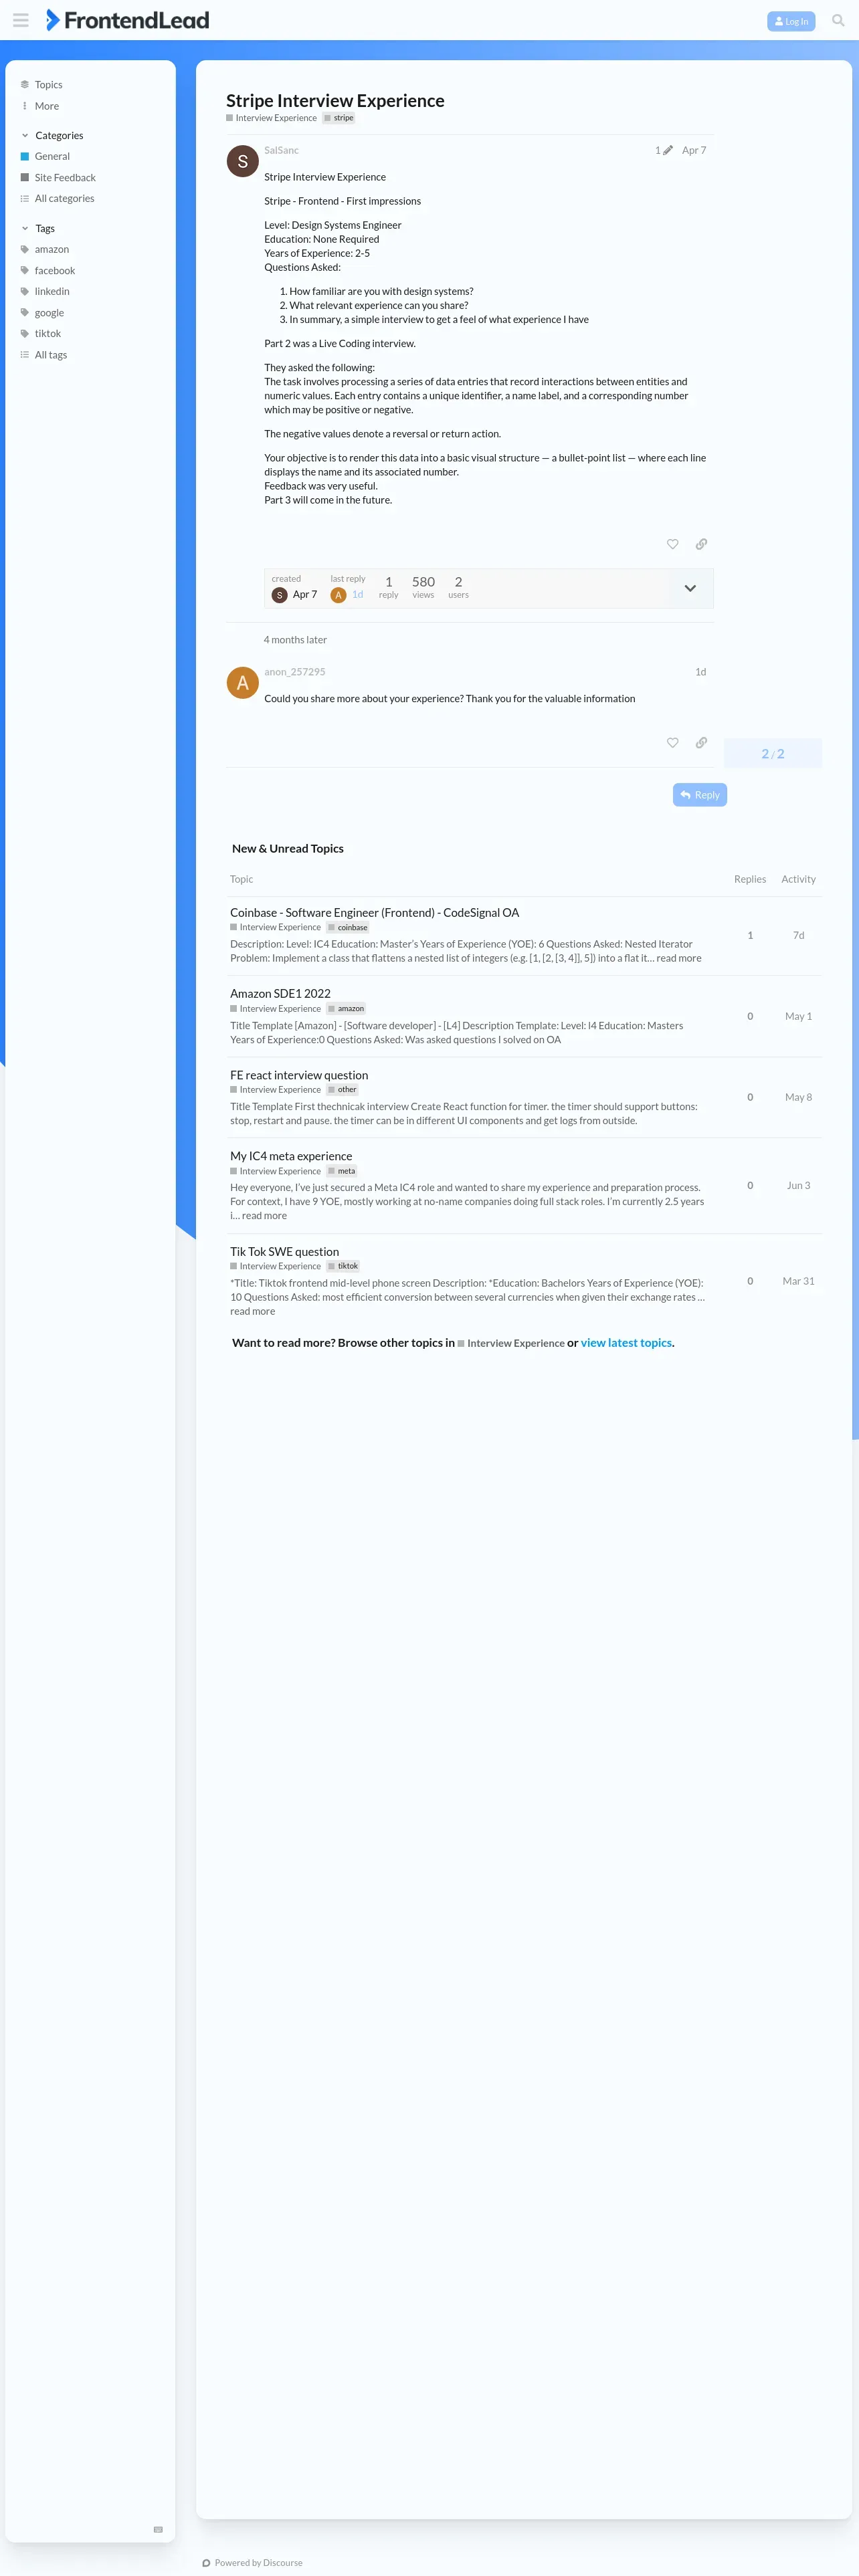
Task: Copy link to anon_257295's reply
Action: click(x=701, y=742)
